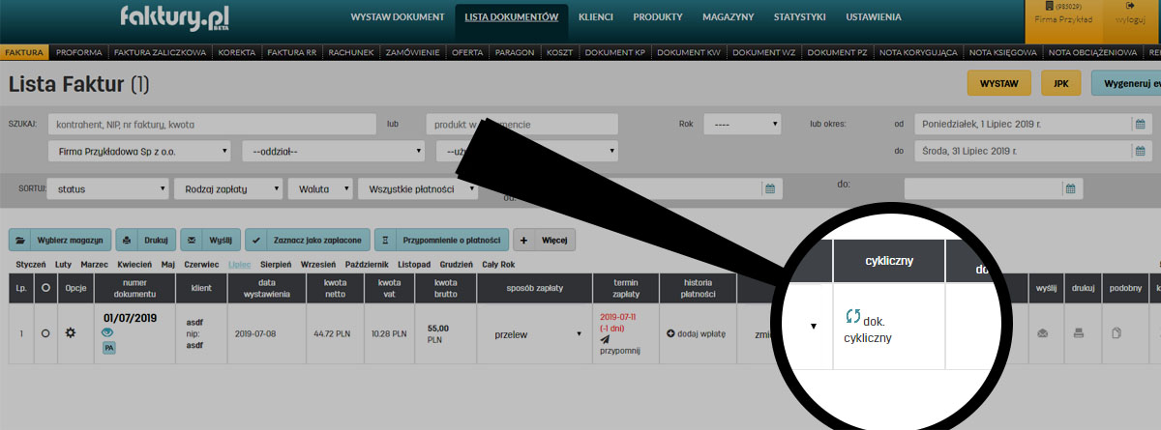
Task: Click the Wybierz magazyn button
Action: pyautogui.click(x=59, y=240)
